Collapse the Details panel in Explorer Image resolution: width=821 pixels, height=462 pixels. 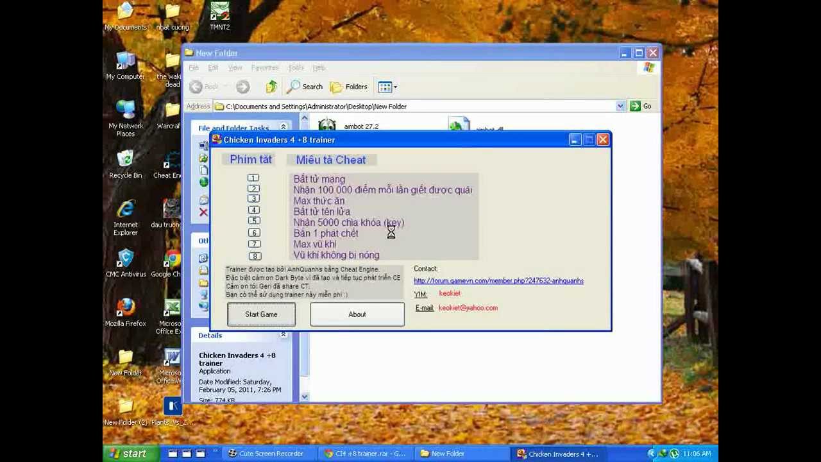tap(283, 335)
